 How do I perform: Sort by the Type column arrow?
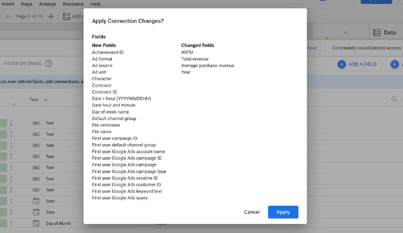(45, 99)
